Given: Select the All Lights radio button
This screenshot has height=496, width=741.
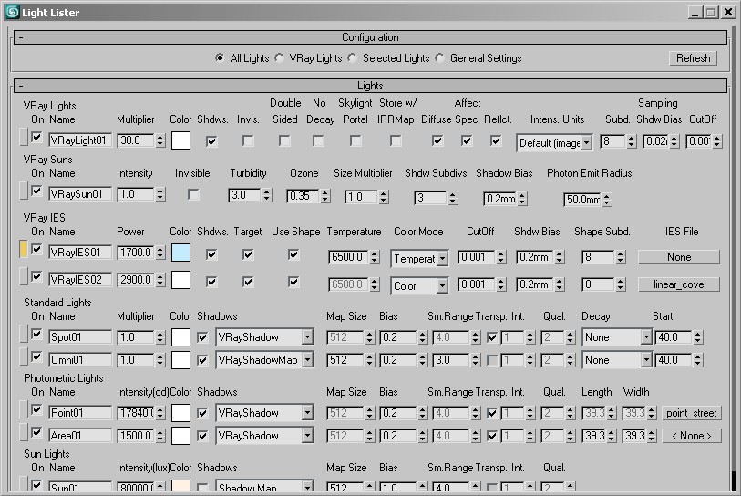Looking at the screenshot, I should (220, 58).
